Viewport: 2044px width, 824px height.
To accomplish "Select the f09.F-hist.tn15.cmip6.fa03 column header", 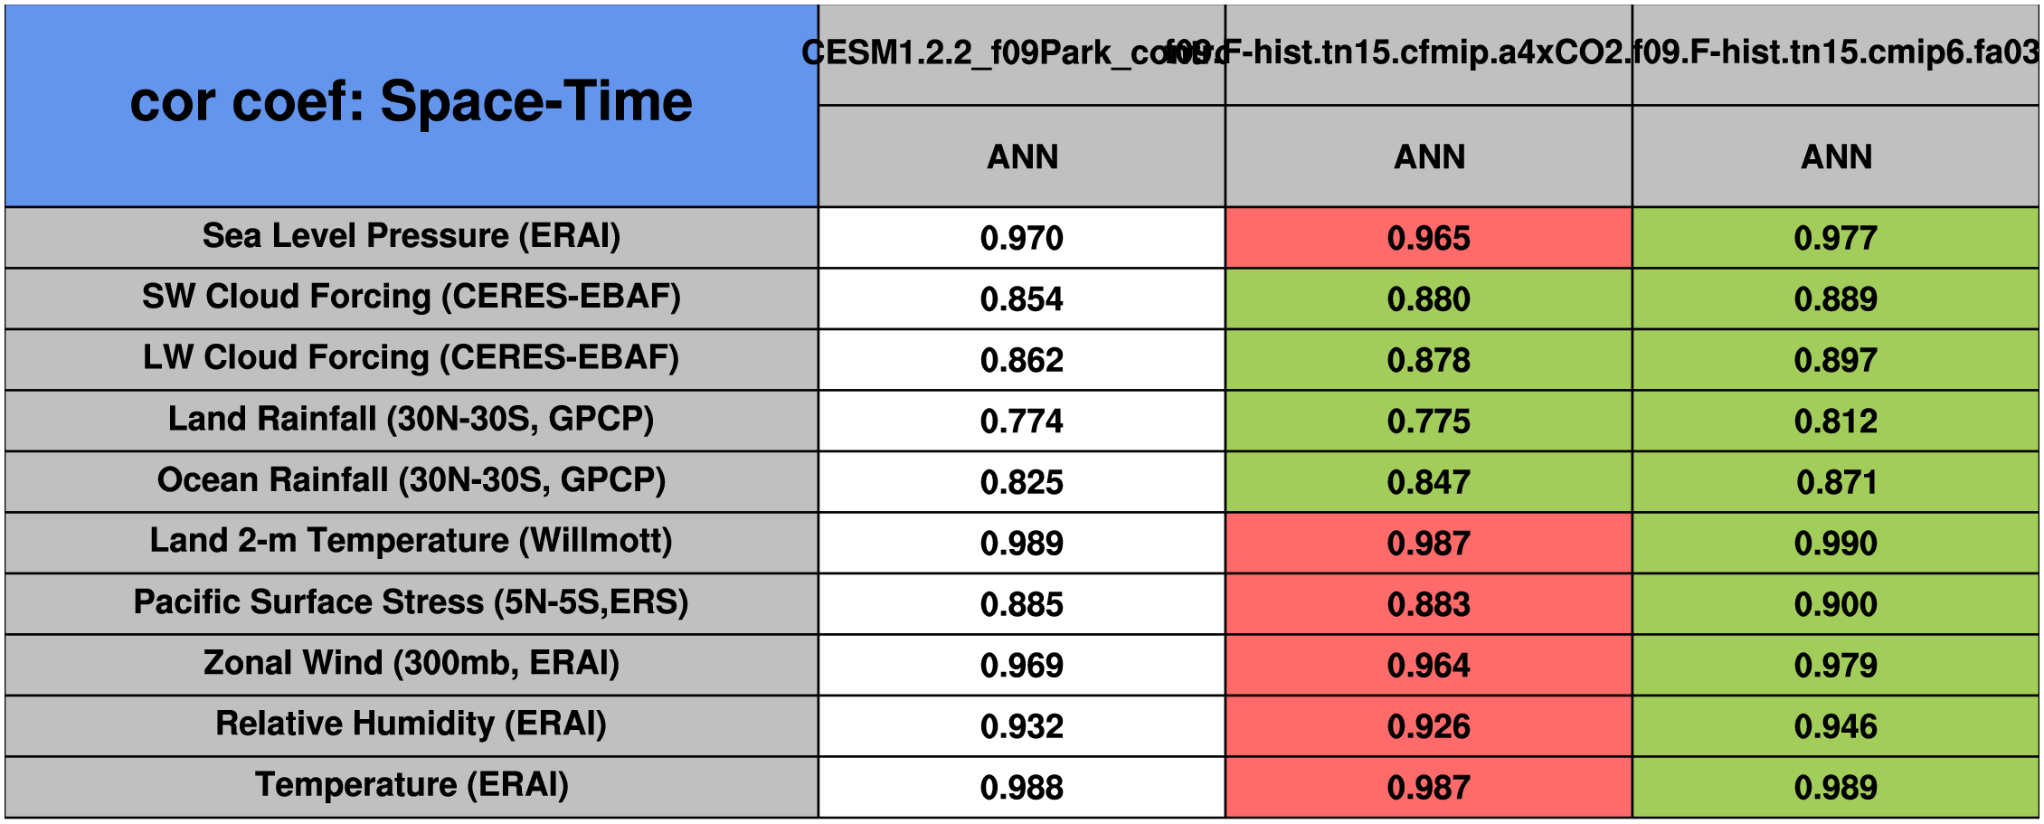I will pyautogui.click(x=1835, y=53).
